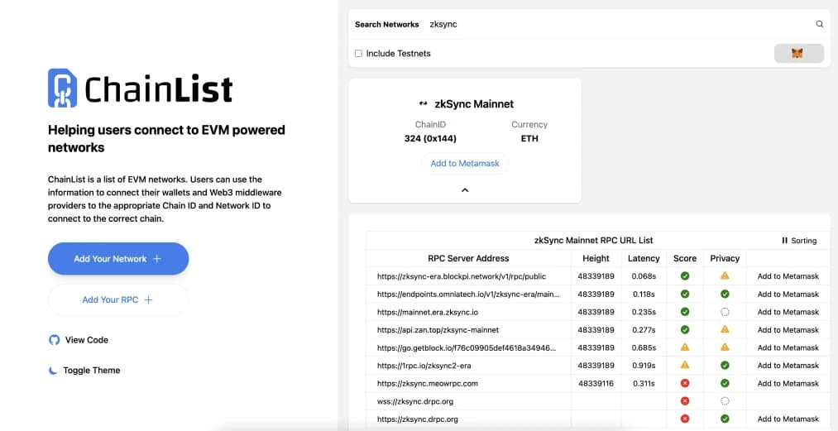Click the search magnifier icon
This screenshot has height=431, width=838.
819,24
